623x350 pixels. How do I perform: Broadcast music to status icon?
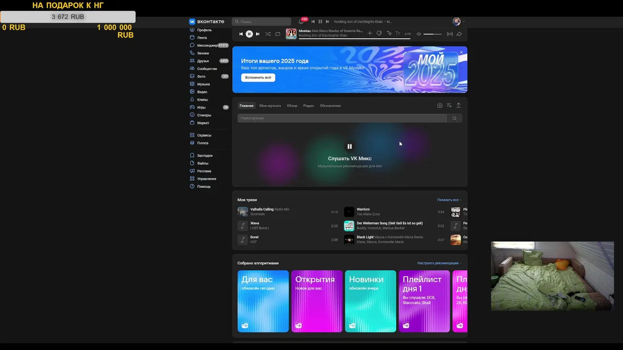pyautogui.click(x=450, y=34)
